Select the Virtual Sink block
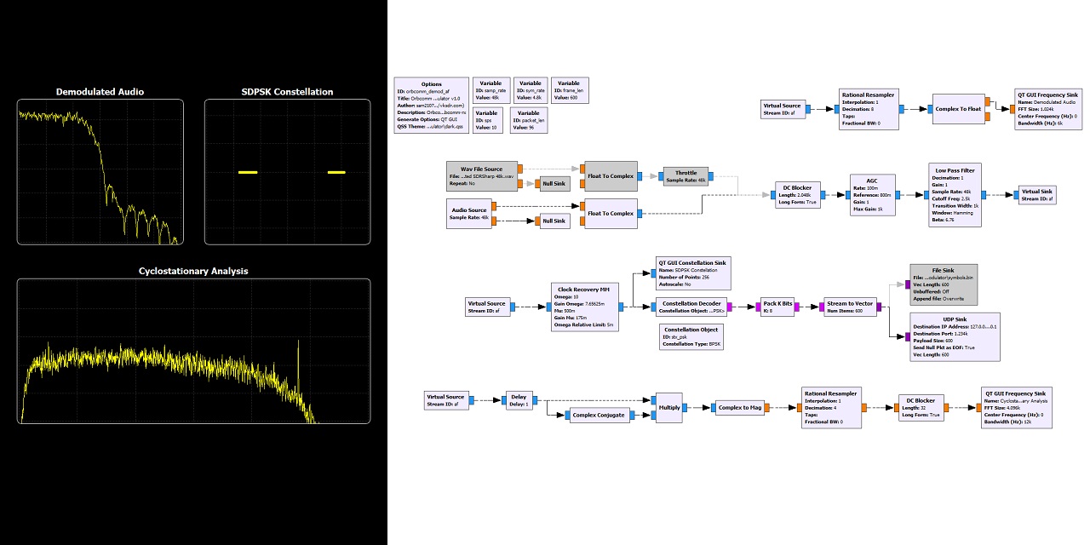Image resolution: width=1090 pixels, height=545 pixels. tap(1036, 195)
